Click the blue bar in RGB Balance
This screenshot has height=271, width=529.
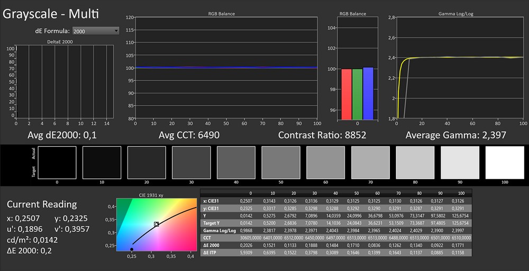click(368, 93)
